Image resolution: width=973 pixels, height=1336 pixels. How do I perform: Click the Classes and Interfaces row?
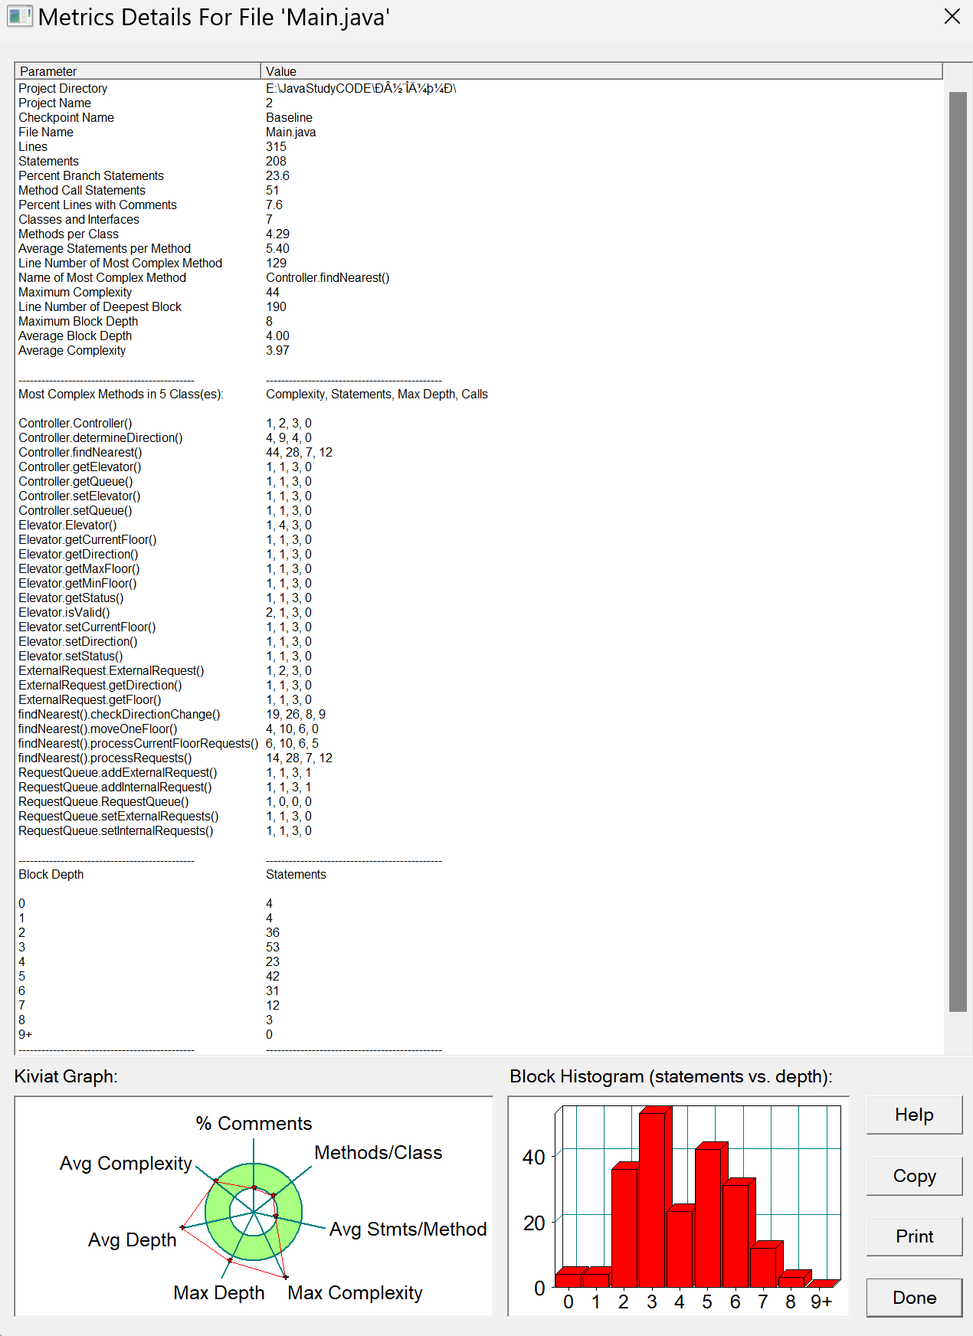tap(479, 220)
